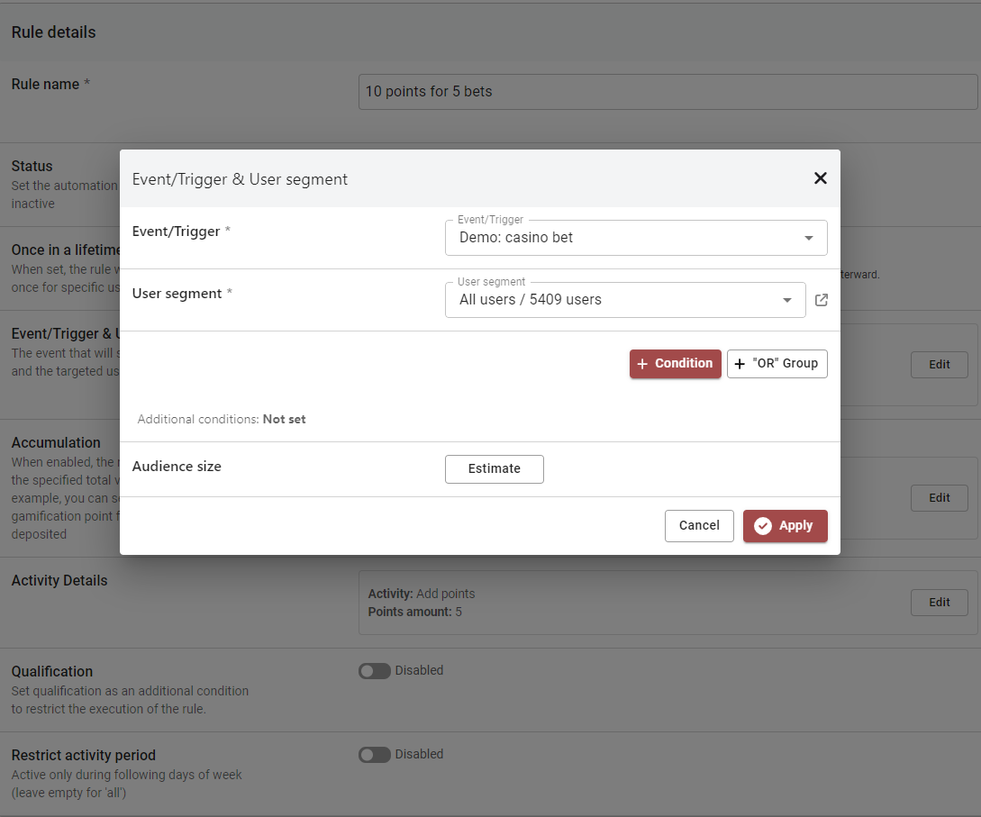Screen dimensions: 981x817
Task: Add a new Condition
Action: point(675,364)
